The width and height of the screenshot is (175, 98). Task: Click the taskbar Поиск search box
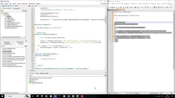click(x=17, y=96)
